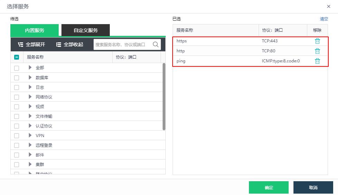
Task: Tick the VPN category checkbox
Action: click(17, 136)
